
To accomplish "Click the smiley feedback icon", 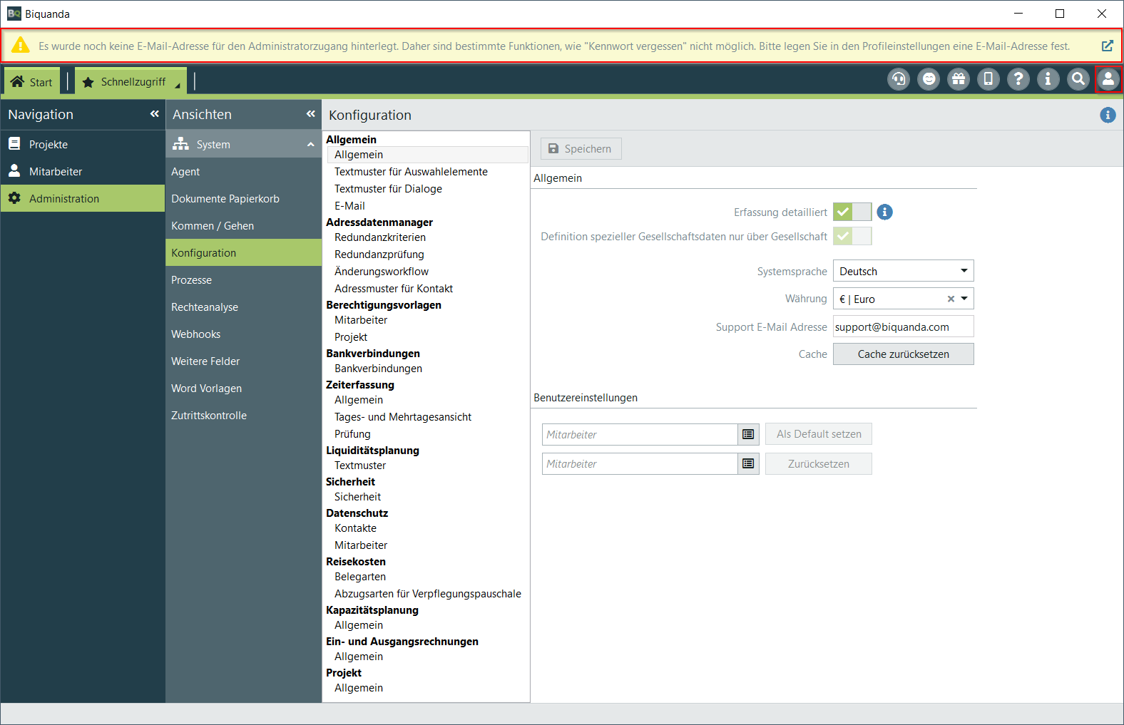I will point(929,79).
